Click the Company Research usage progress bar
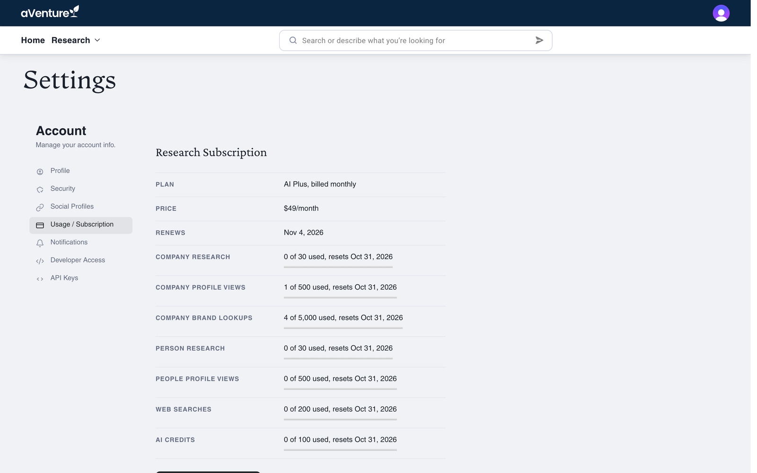 coord(338,267)
